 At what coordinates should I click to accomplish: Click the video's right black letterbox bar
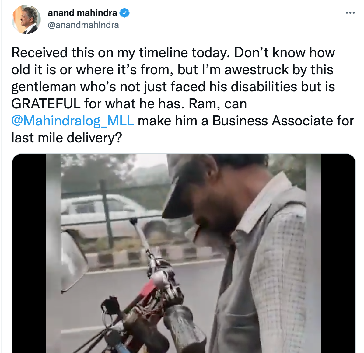[338, 253]
